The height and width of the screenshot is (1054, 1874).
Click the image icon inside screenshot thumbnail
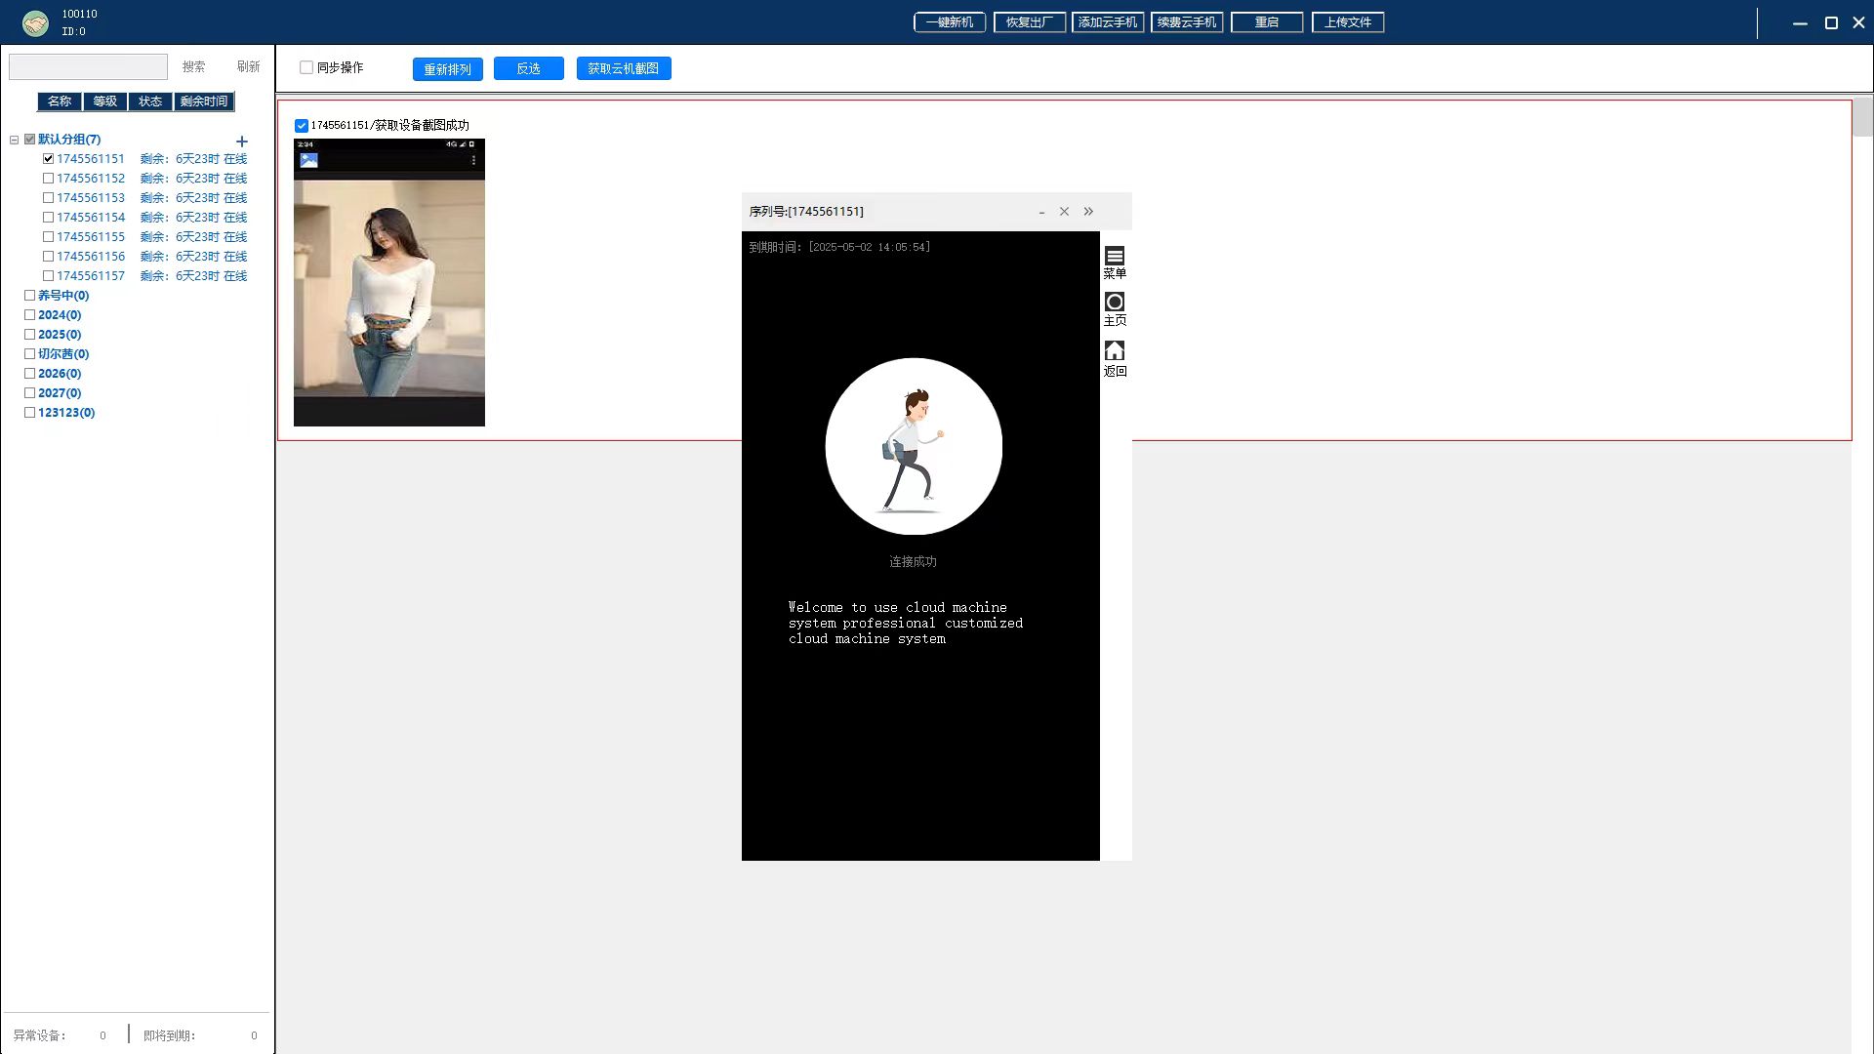click(x=308, y=160)
